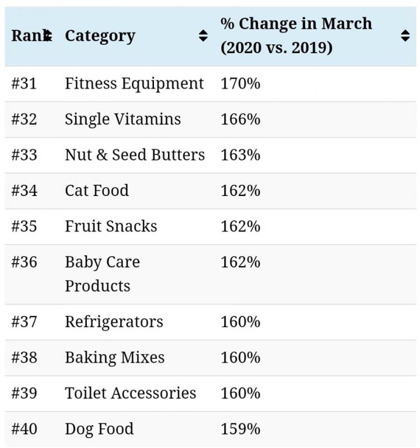Select the Toilet Accessories entry
This screenshot has height=448, width=420.
tap(130, 394)
